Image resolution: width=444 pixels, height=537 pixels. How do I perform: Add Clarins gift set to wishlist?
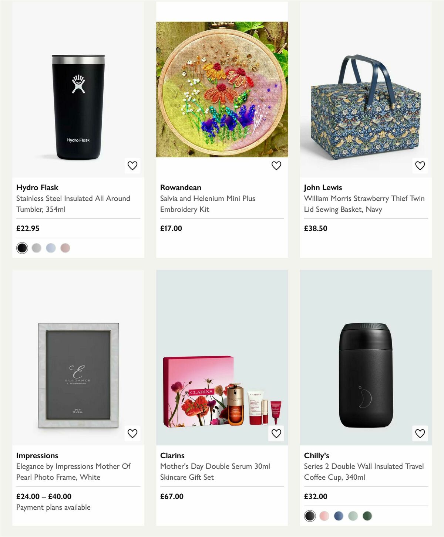[276, 434]
